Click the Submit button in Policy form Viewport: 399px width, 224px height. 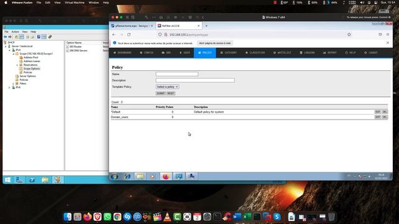[x=161, y=93]
